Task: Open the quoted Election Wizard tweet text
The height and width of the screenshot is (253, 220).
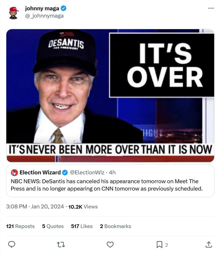Action: (107, 185)
